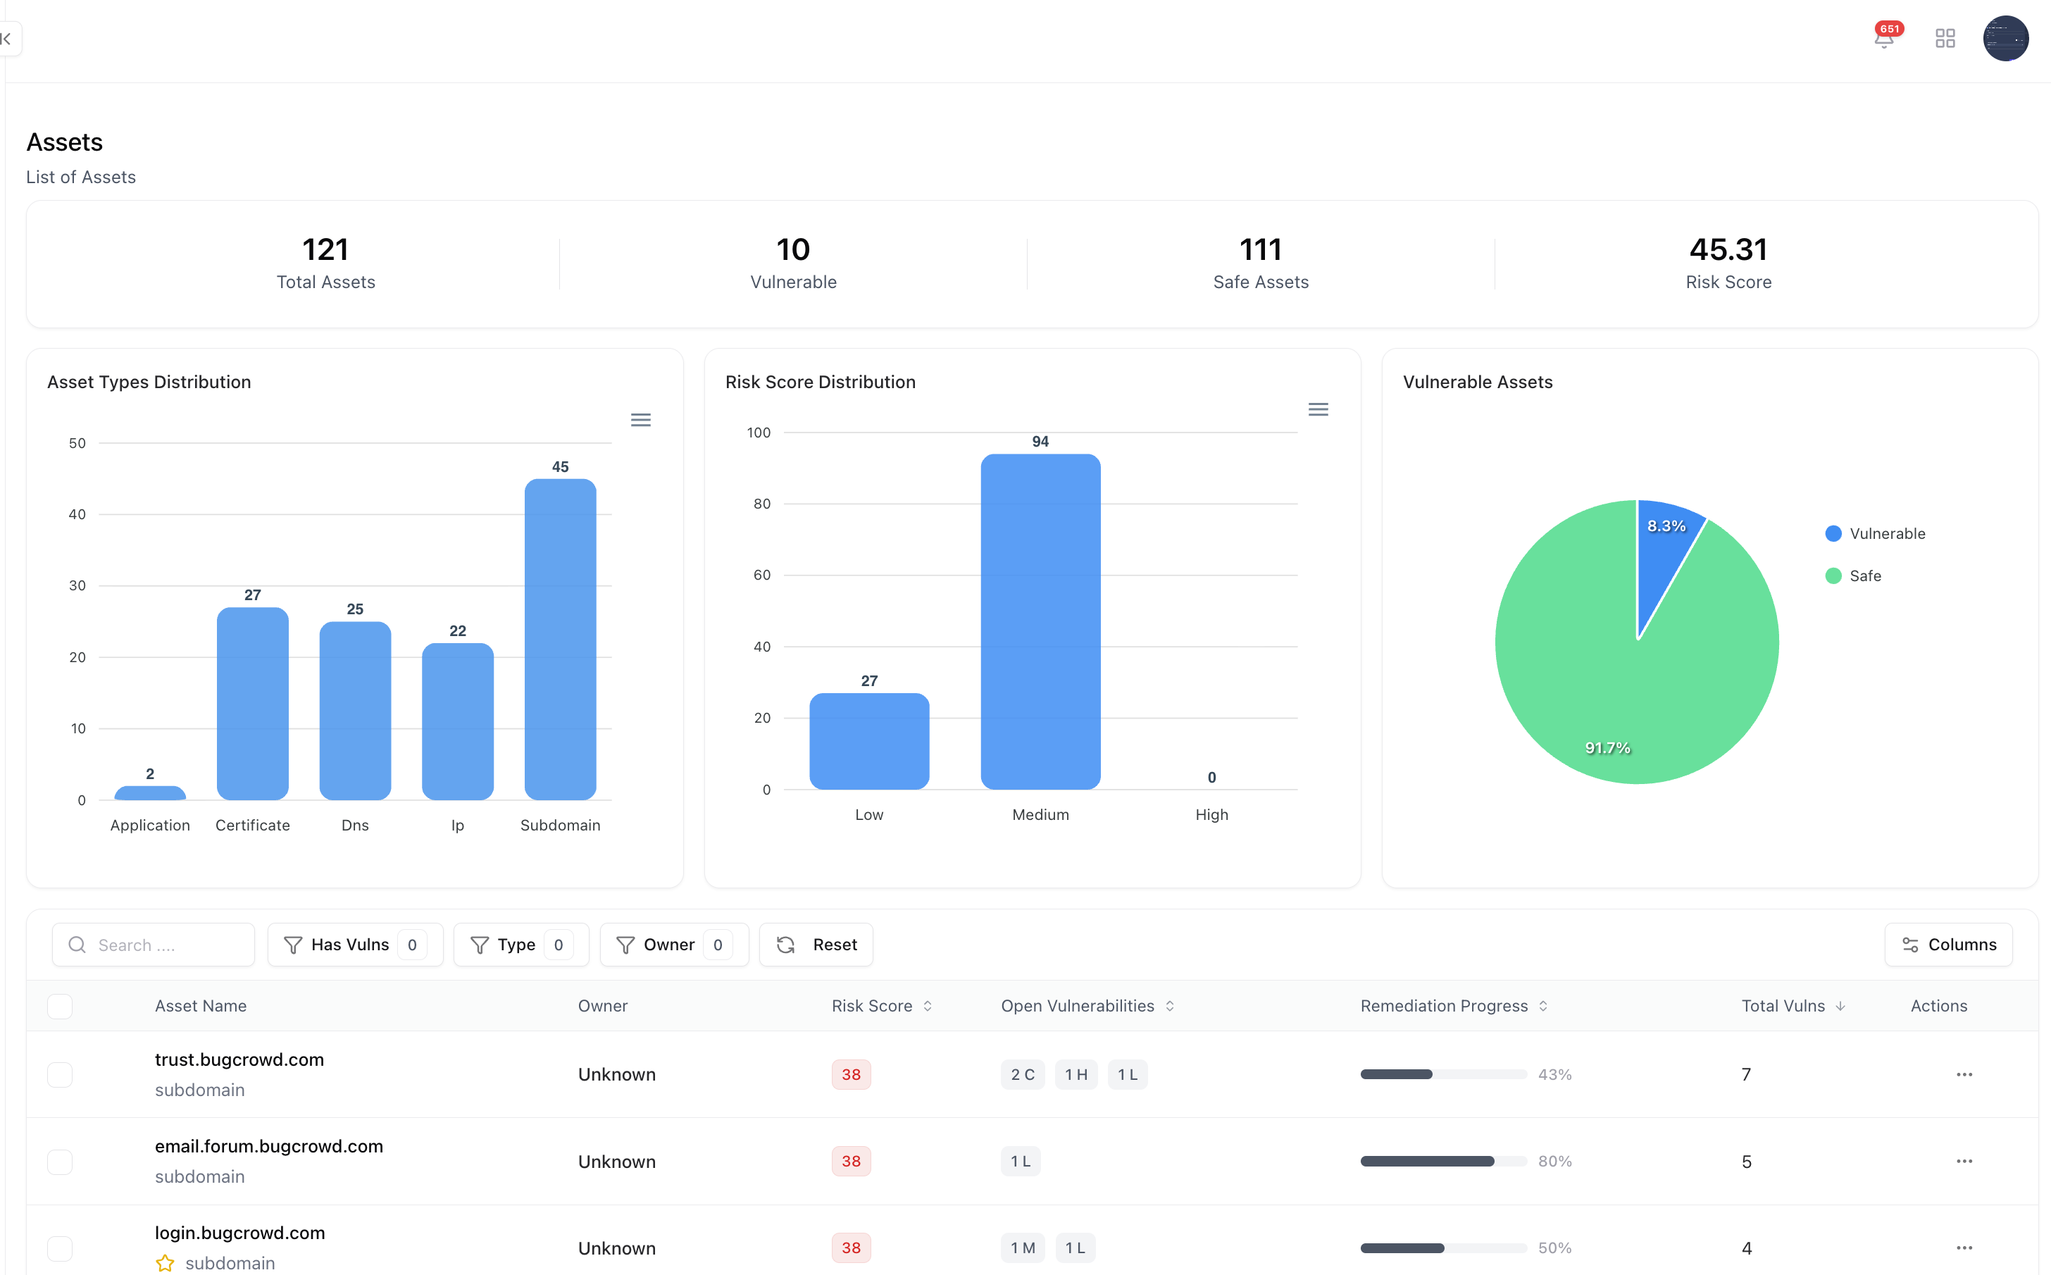Collapse the sidebar using the top-left arrow
Image resolution: width=2051 pixels, height=1275 pixels.
(7, 39)
